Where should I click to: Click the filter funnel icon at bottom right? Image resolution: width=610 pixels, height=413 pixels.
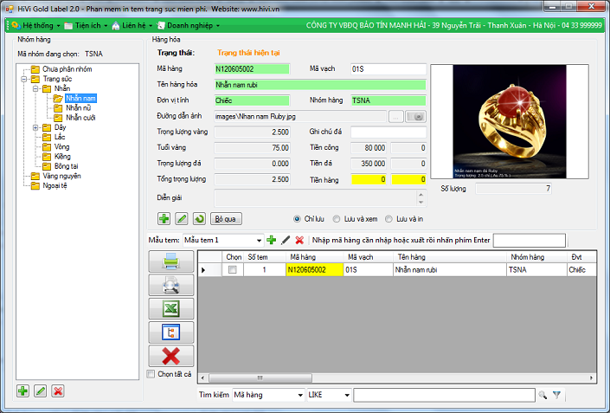point(557,395)
